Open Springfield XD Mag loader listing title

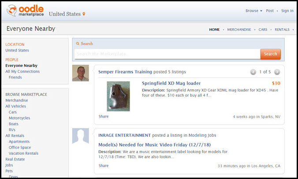[x=171, y=83]
